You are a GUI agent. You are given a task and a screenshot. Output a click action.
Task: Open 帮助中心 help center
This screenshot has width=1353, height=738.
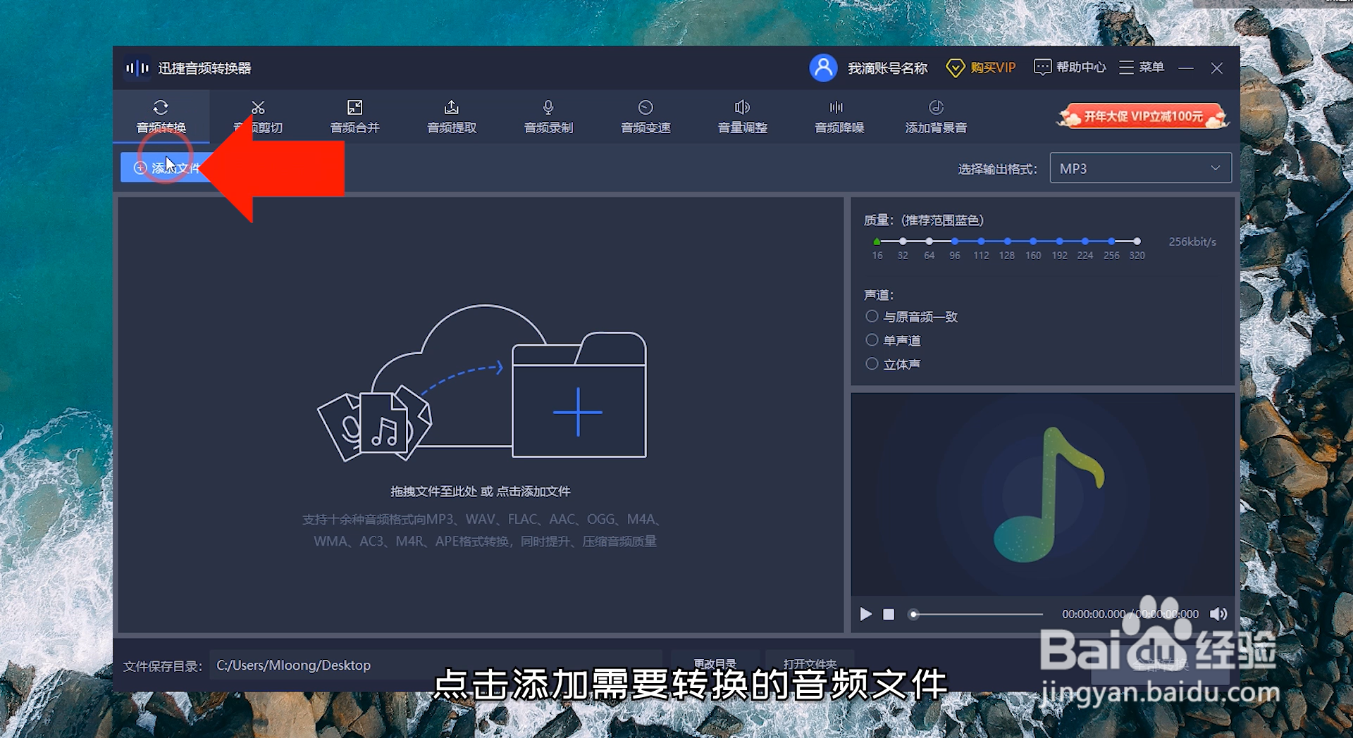(1069, 68)
